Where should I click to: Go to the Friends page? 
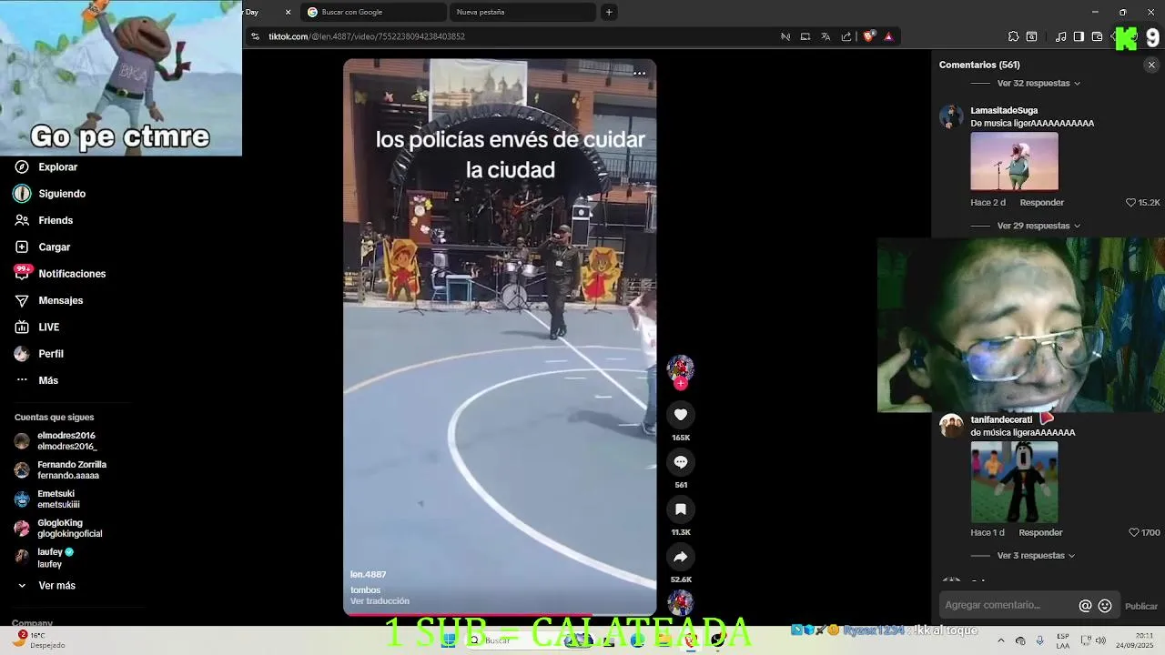click(44, 220)
